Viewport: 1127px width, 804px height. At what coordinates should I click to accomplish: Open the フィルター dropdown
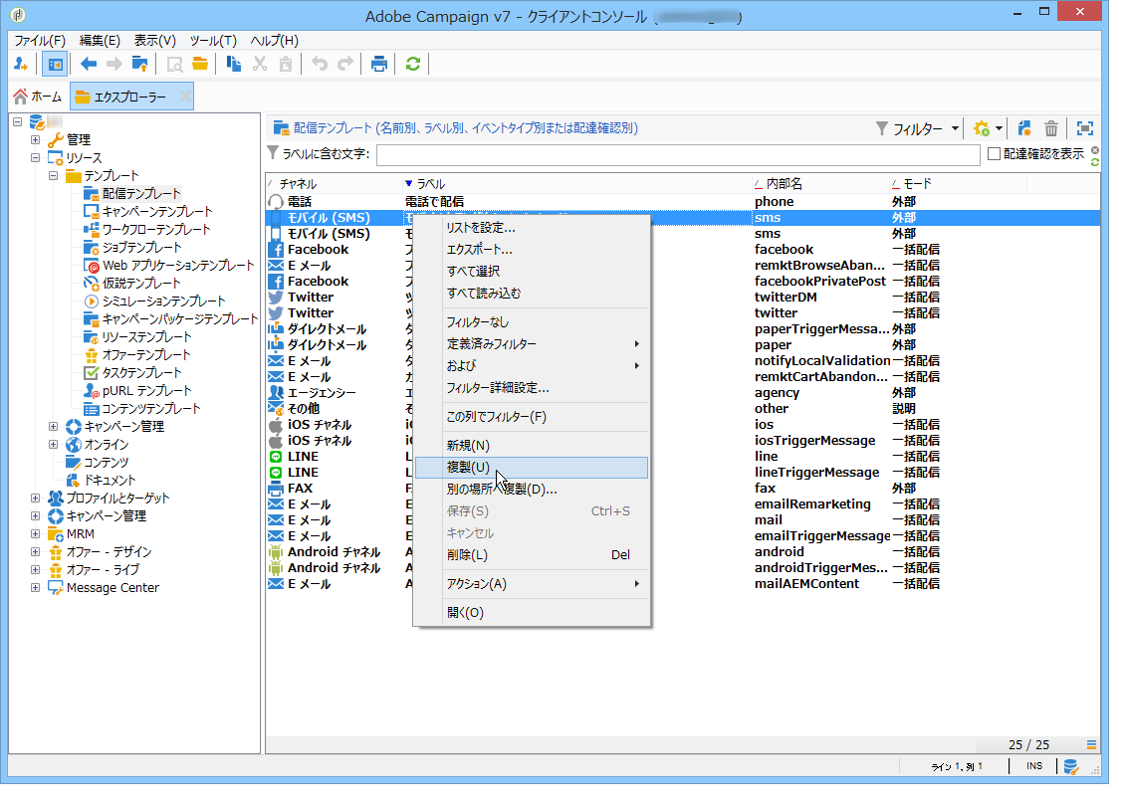918,128
